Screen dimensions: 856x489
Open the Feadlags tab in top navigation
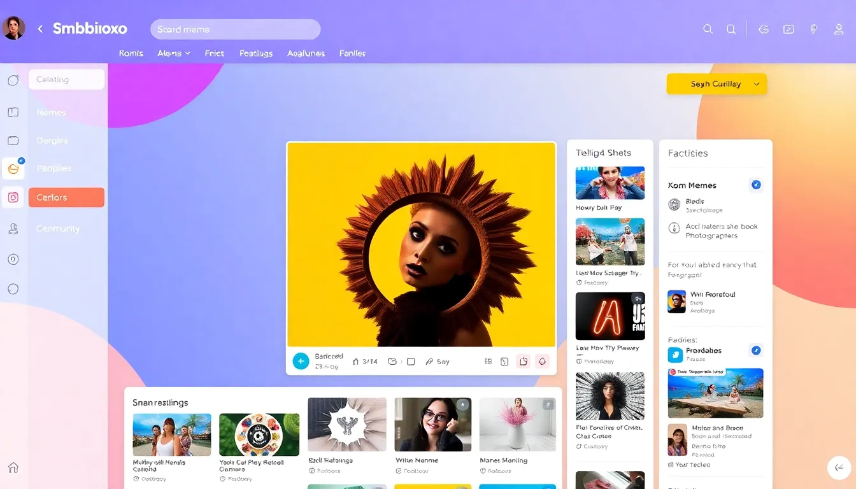click(256, 53)
